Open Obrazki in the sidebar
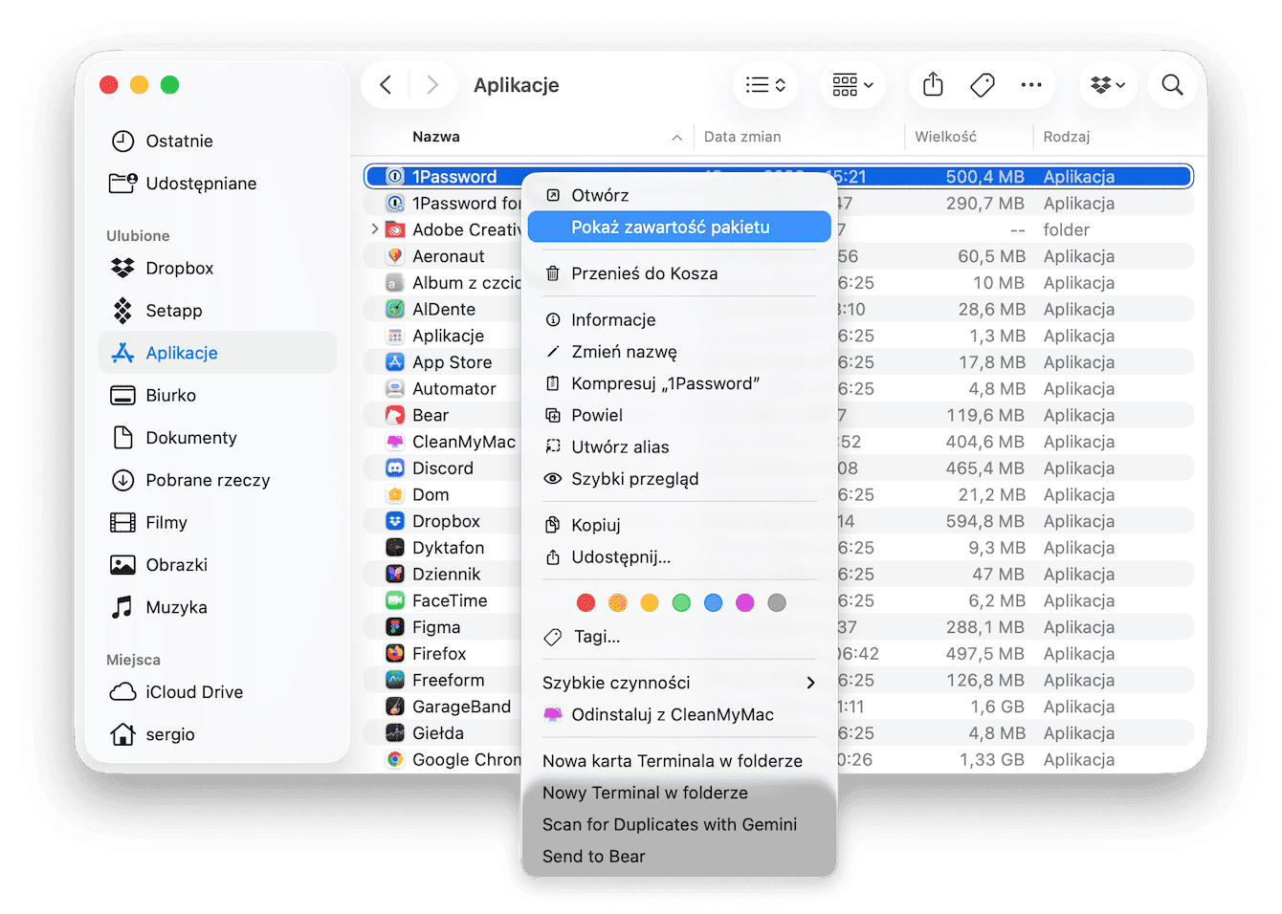The image size is (1282, 914). pyautogui.click(x=219, y=565)
